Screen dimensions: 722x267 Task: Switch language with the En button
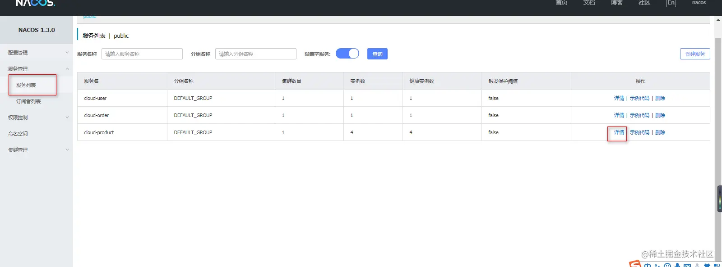tap(671, 3)
